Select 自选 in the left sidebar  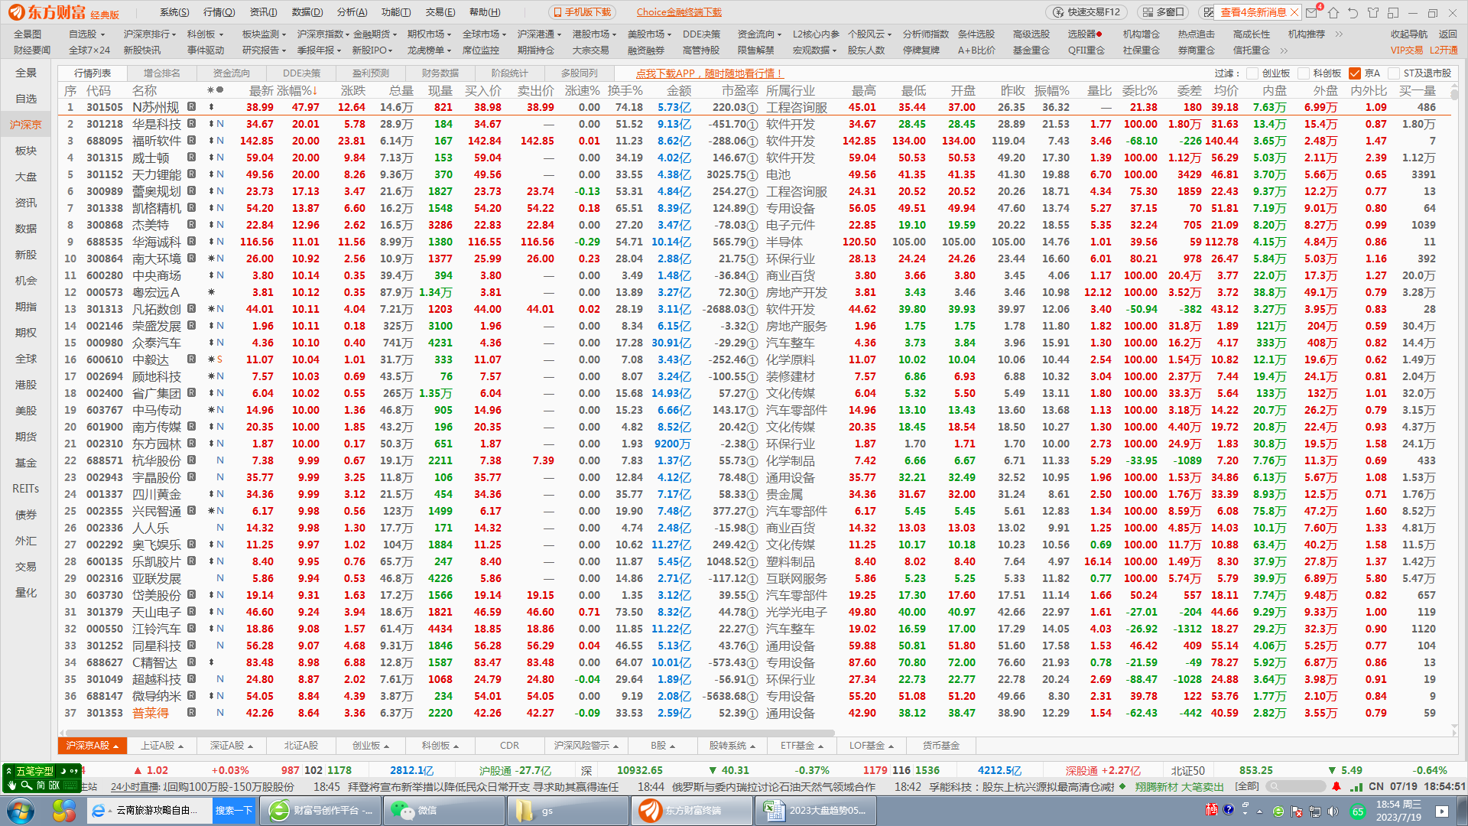[x=26, y=99]
